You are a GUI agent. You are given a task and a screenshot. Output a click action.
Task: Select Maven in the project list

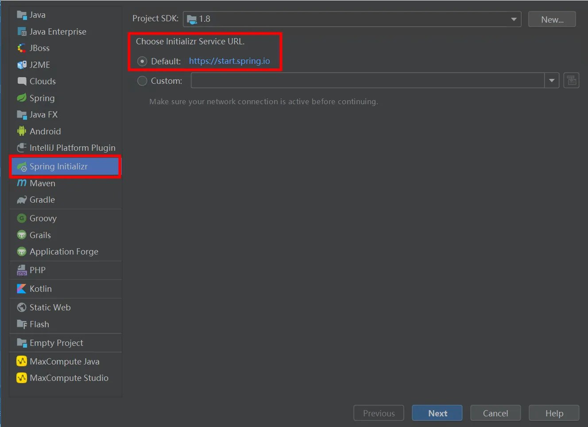pos(66,183)
